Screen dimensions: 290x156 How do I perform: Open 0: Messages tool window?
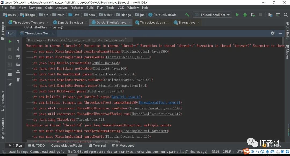click(123, 146)
